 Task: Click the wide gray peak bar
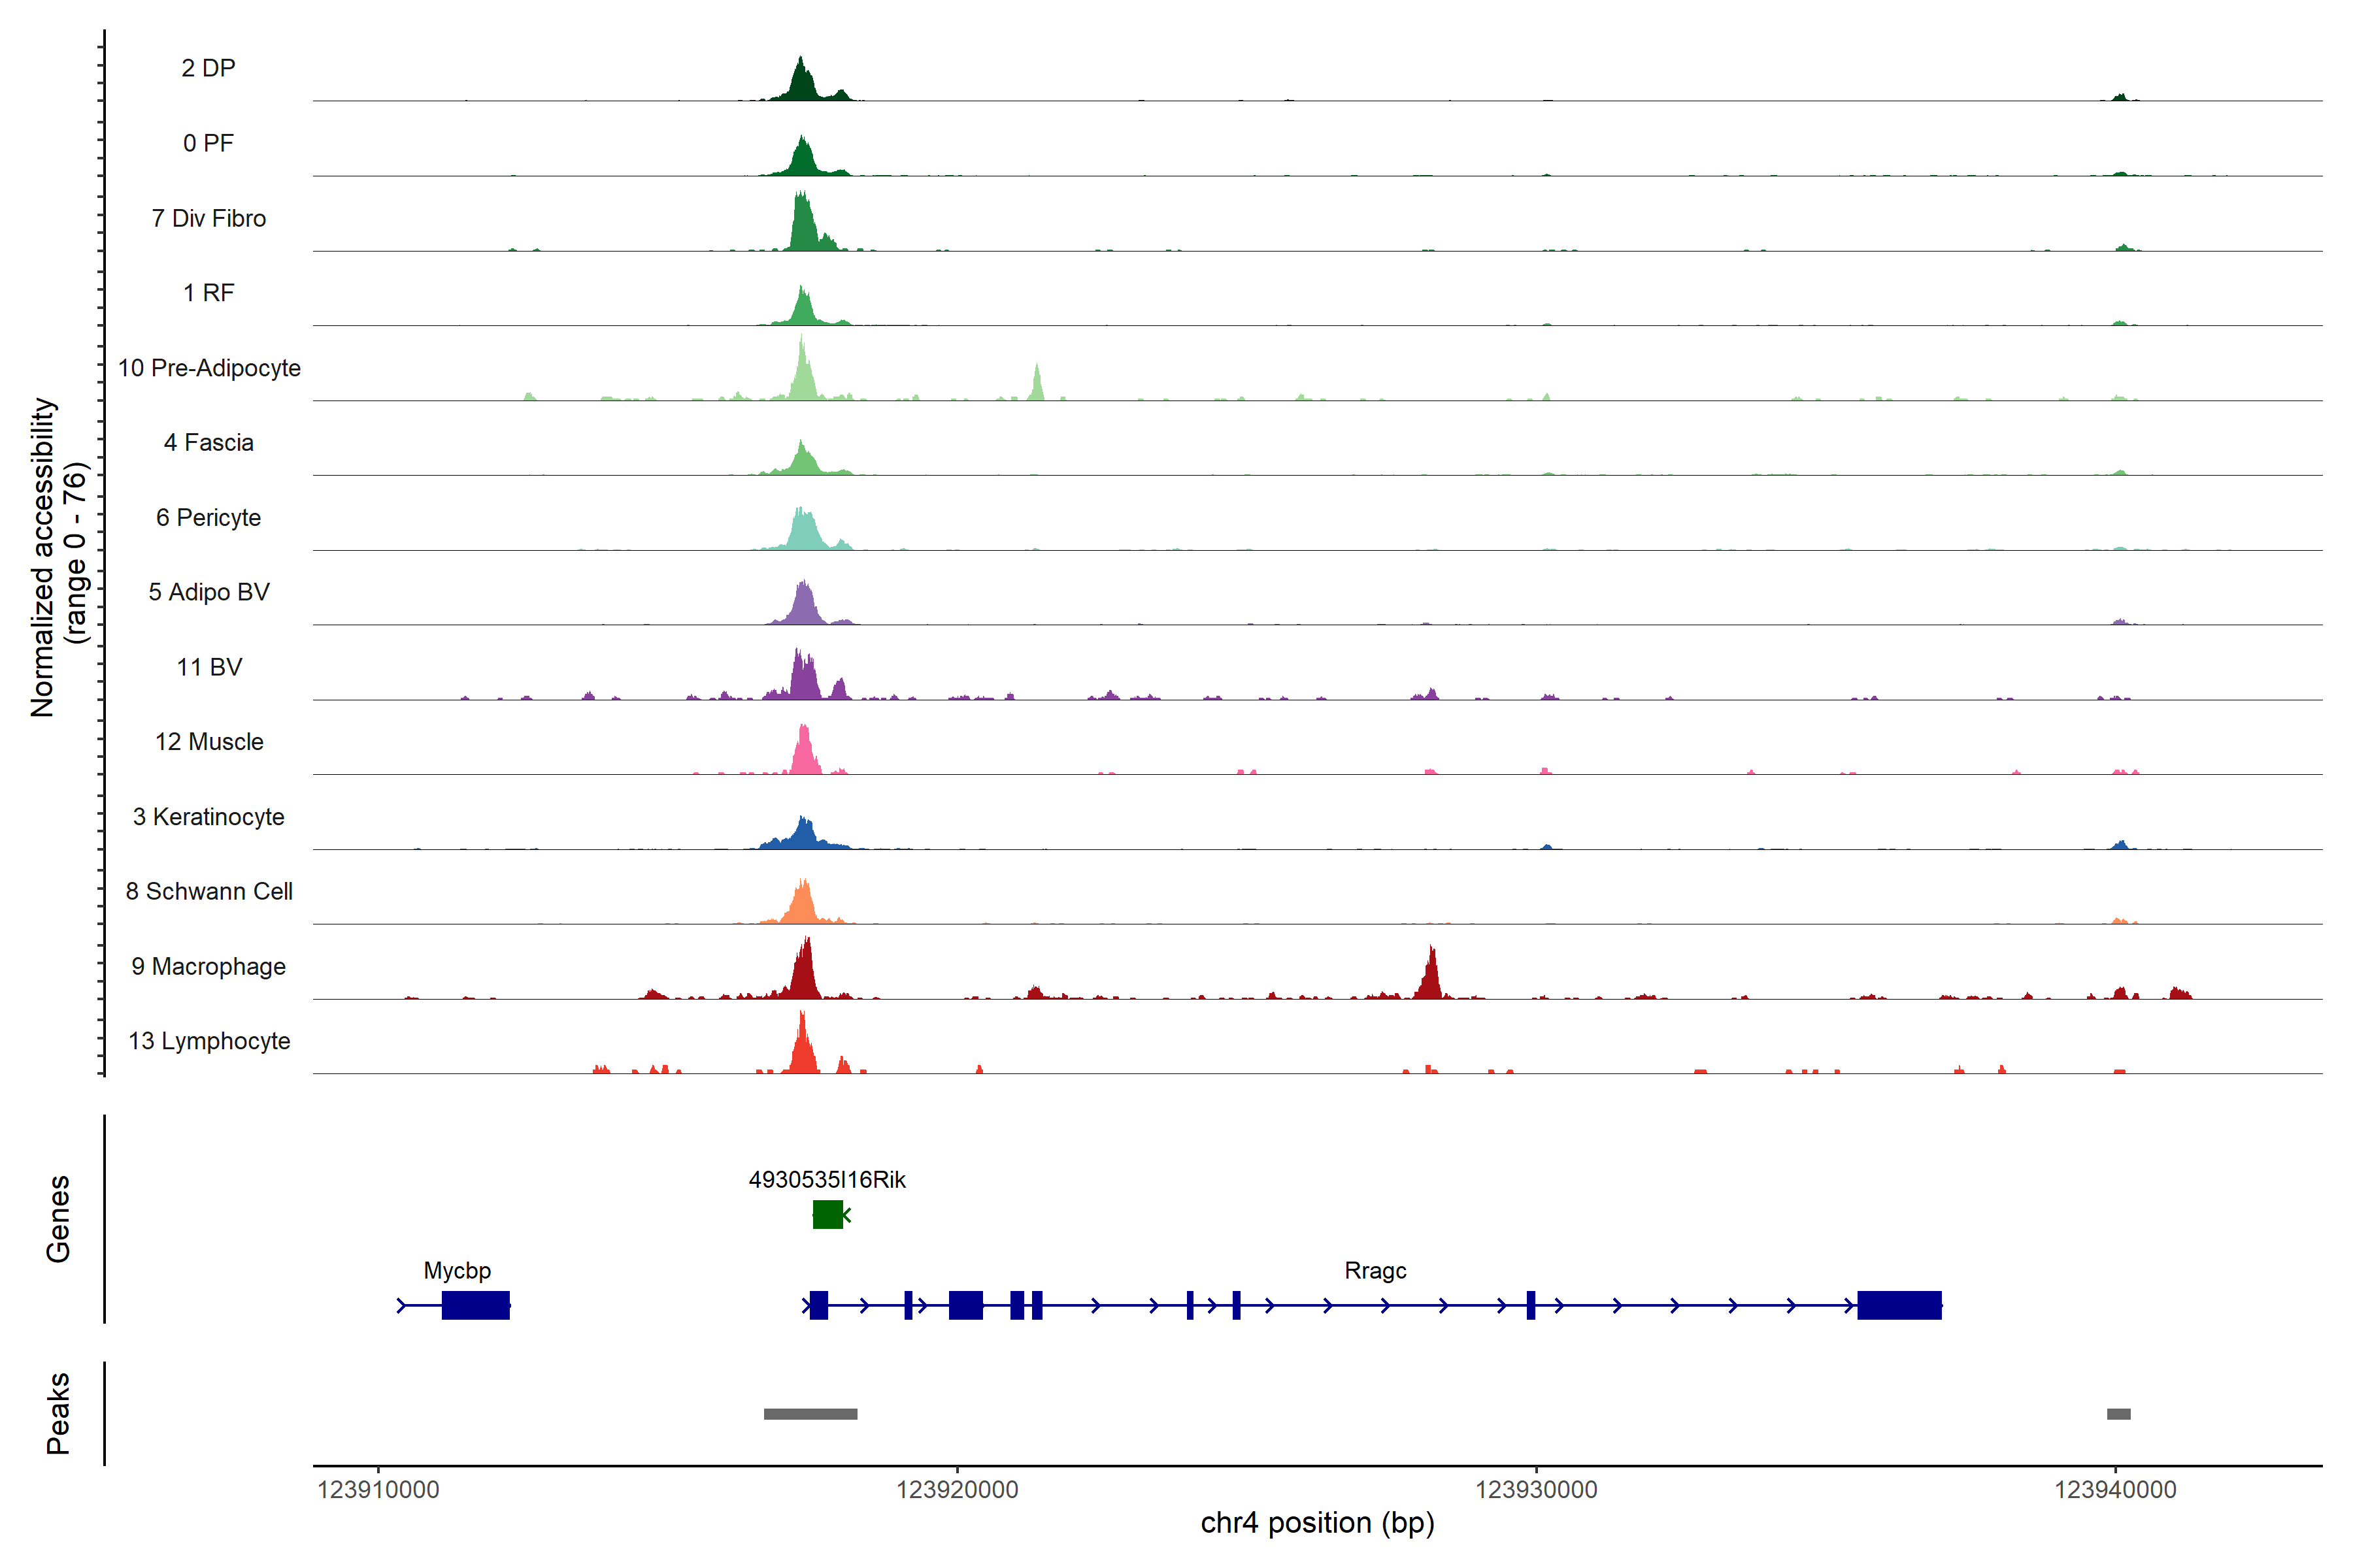pyautogui.click(x=810, y=1414)
